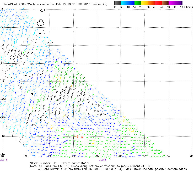194x171 pixels.
Task: Click the purple time label '20:13'
Action: pyautogui.click(x=102, y=160)
